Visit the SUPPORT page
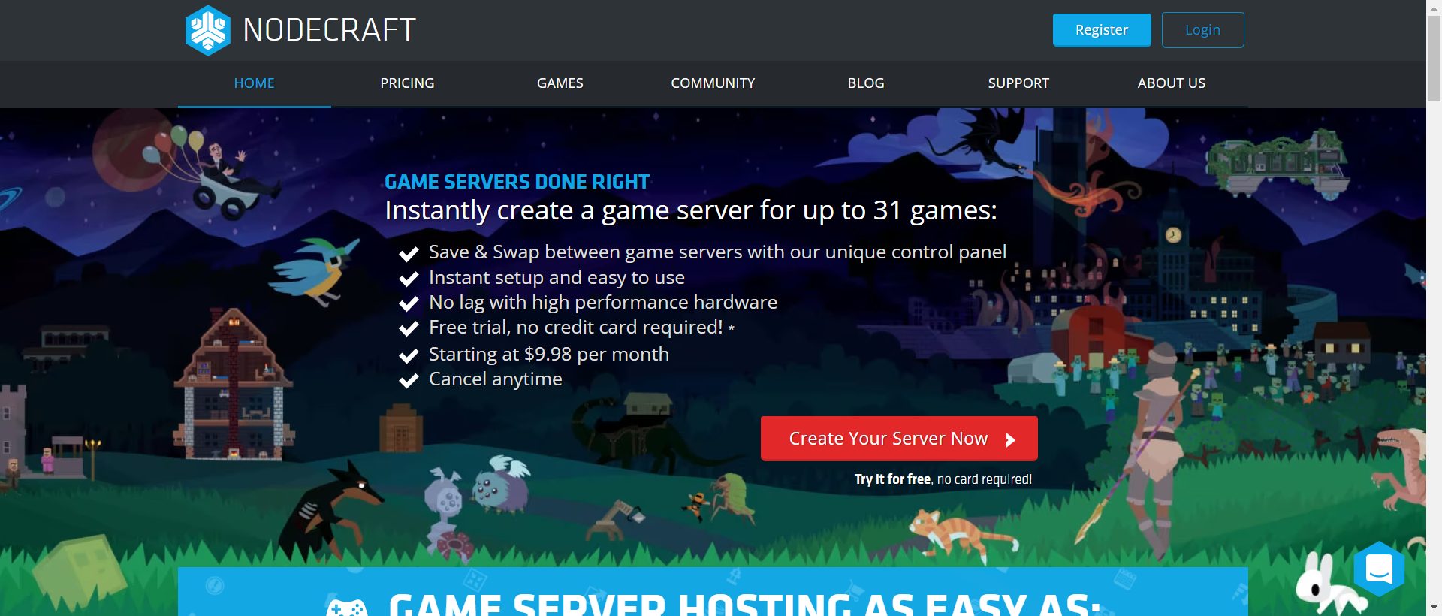This screenshot has height=616, width=1442. click(x=1018, y=83)
